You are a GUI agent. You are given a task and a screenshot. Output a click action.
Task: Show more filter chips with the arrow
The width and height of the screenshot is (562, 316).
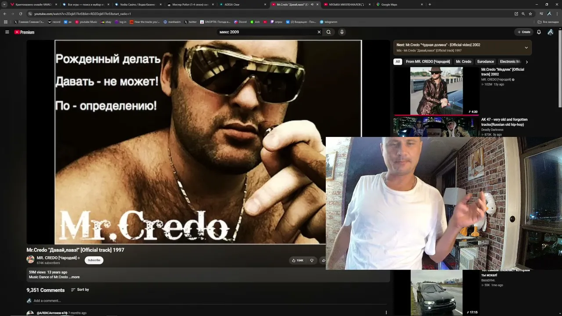tap(527, 62)
